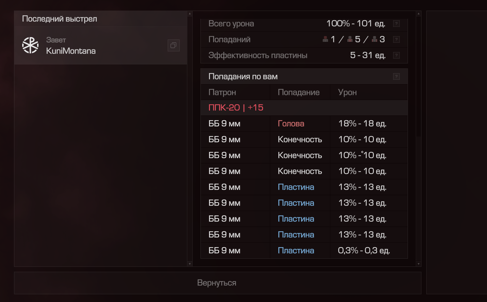Click the torso hit icon before number 5
487x302 pixels.
tap(350, 39)
